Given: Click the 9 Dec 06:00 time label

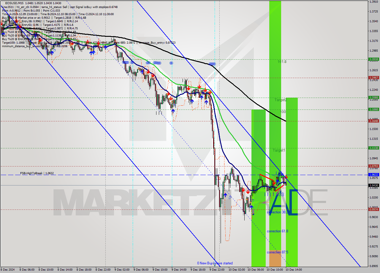Looking at the screenshot, I should (141, 270).
